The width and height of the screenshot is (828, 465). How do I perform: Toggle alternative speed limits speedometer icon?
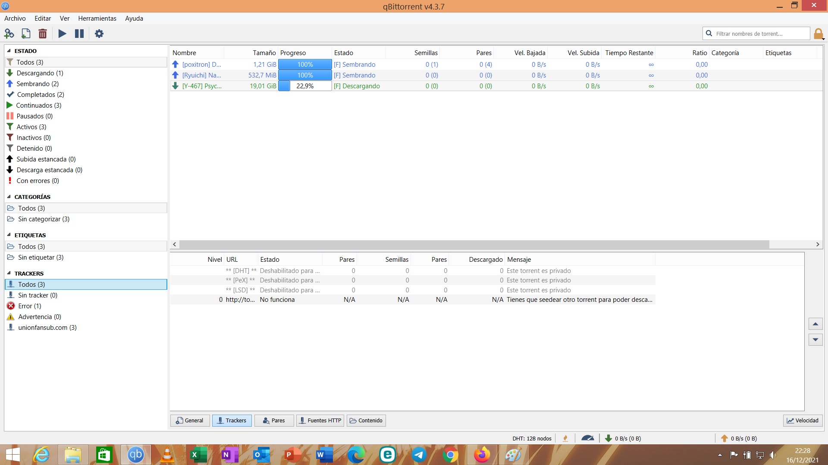(587, 438)
